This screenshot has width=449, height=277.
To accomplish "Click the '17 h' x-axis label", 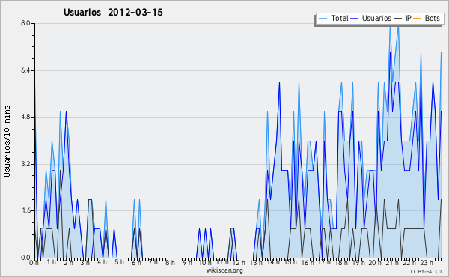I will click(324, 262).
